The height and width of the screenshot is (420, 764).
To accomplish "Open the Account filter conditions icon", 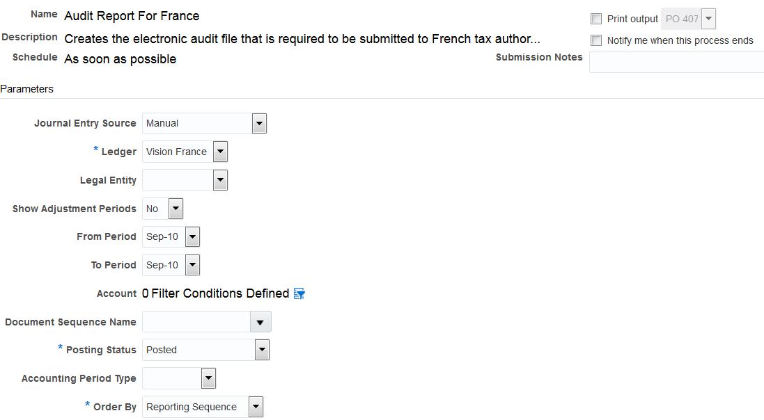I will tap(299, 293).
